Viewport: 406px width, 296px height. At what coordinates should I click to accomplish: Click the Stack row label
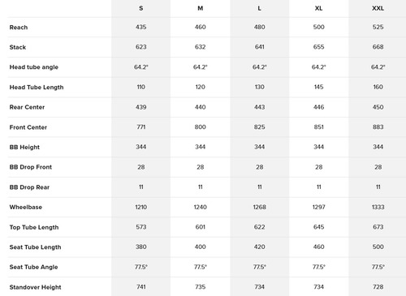pos(18,47)
